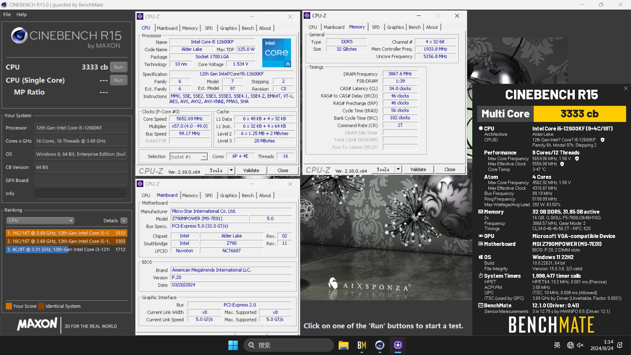The width and height of the screenshot is (631, 355).
Task: Open Tools dropdown arrow in Memory window
Action: (398, 169)
